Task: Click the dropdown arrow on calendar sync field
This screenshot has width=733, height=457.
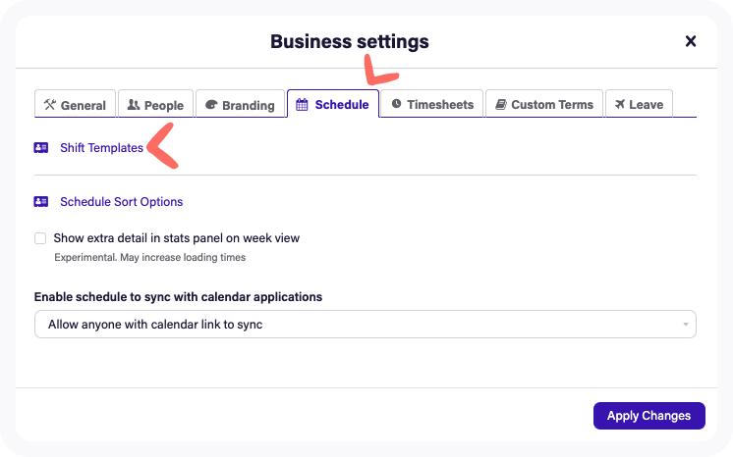Action: tap(684, 325)
